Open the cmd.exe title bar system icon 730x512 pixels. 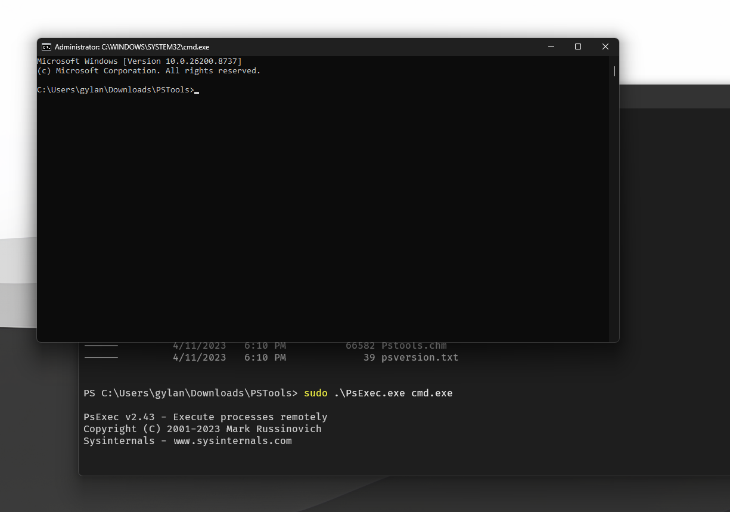pos(46,47)
